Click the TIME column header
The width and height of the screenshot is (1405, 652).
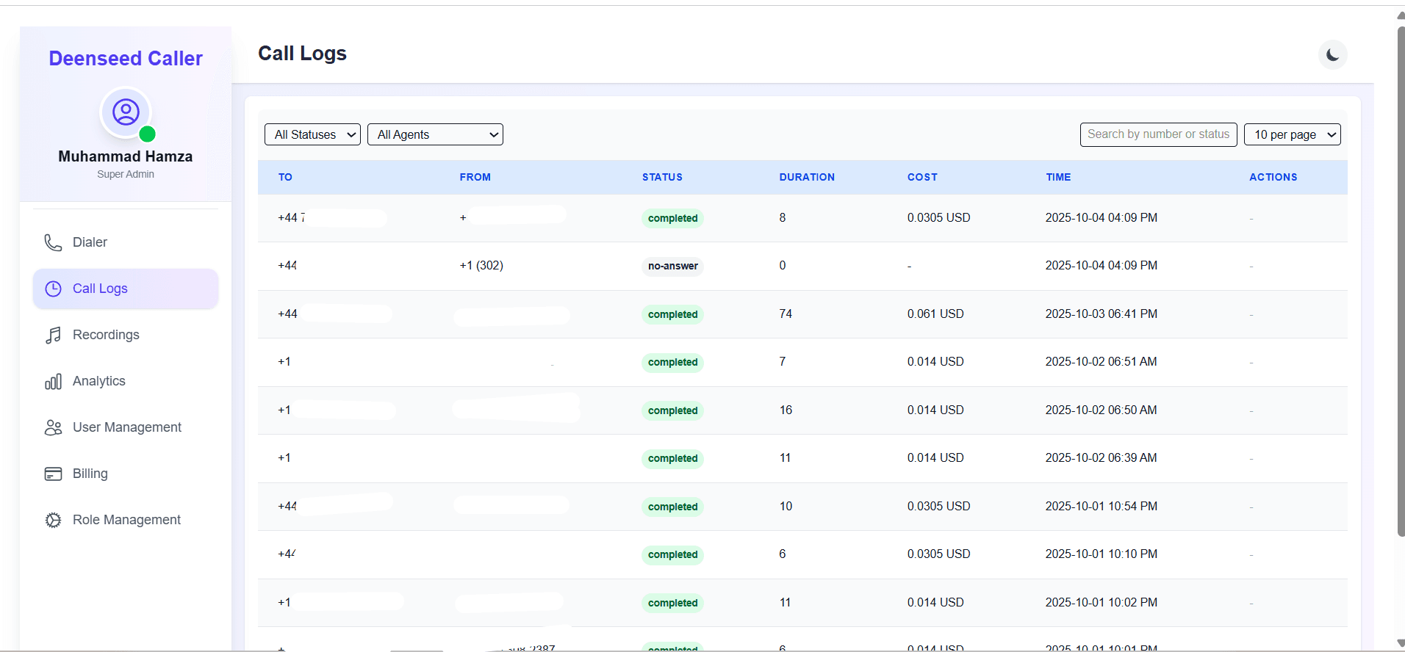click(x=1058, y=177)
